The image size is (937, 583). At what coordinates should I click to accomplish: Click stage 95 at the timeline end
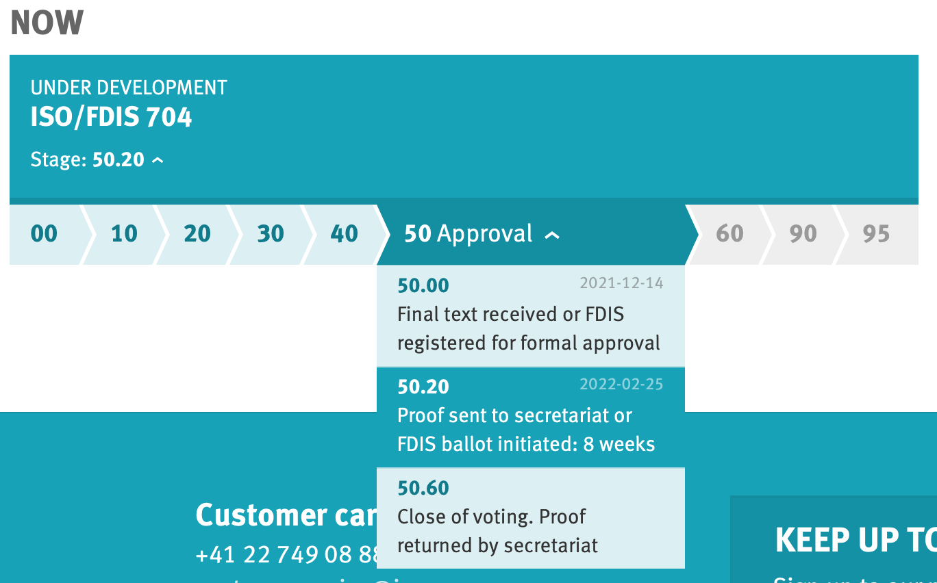pyautogui.click(x=875, y=233)
